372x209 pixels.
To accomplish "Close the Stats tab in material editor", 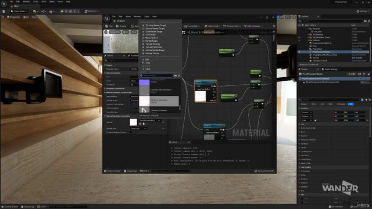I will click(189, 142).
